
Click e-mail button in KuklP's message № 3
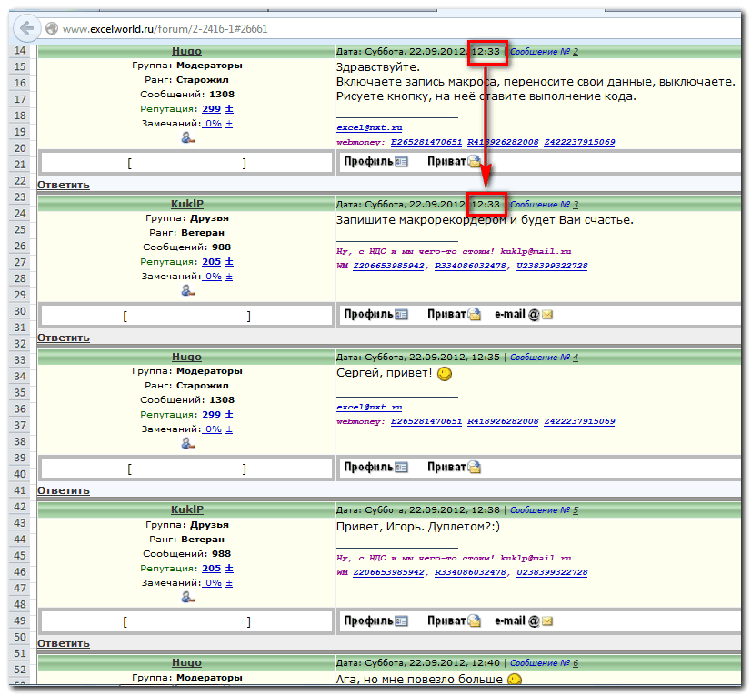coord(524,315)
